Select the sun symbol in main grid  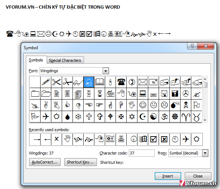tap(57, 116)
